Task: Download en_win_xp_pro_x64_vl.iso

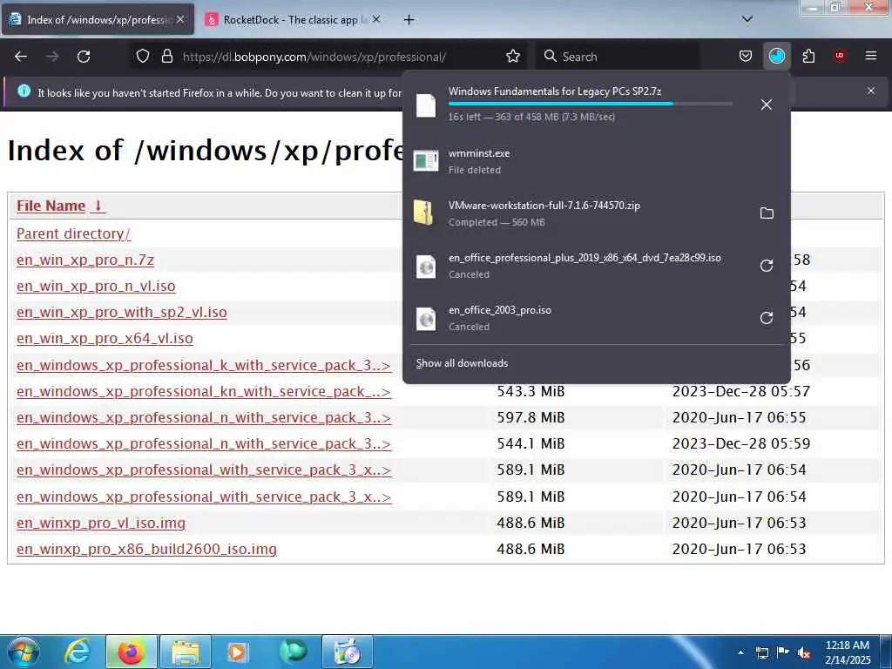Action: pyautogui.click(x=105, y=339)
